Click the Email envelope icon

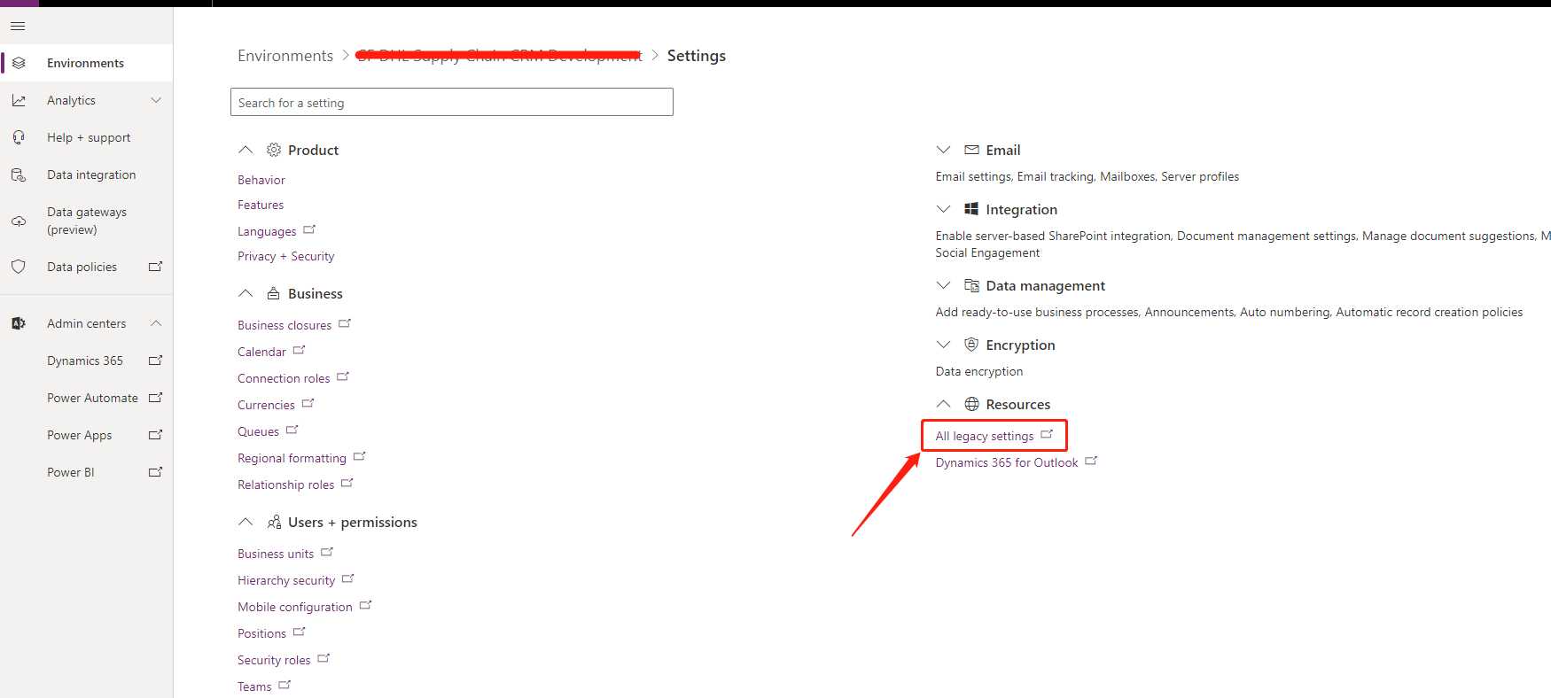pos(971,150)
